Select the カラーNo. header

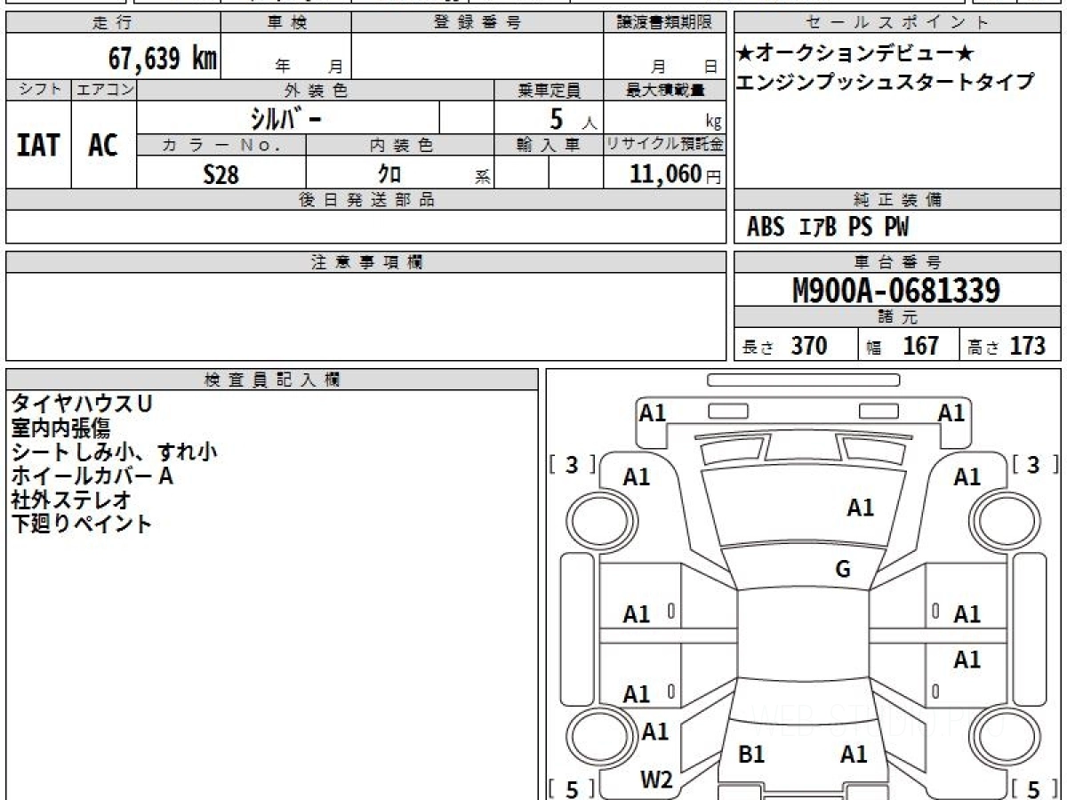pyautogui.click(x=221, y=145)
